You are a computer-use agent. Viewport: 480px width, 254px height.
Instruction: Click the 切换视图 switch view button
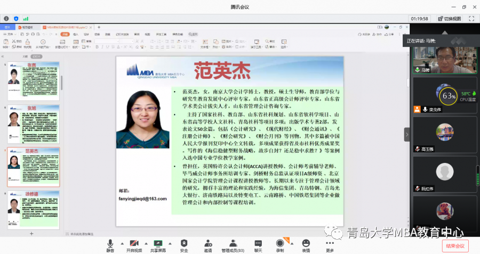pos(450,19)
